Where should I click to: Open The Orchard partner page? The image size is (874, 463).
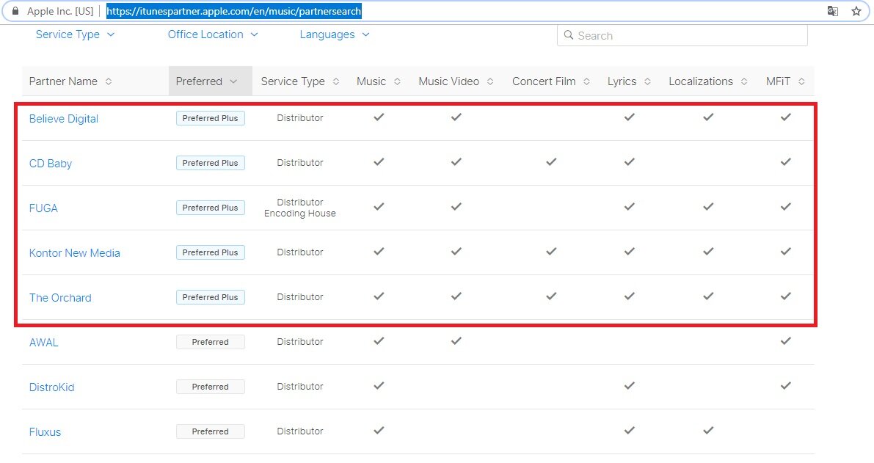pyautogui.click(x=60, y=297)
